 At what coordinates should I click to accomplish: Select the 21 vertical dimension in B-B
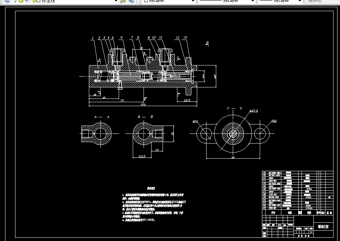point(172,134)
